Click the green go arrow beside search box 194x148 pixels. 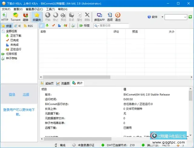coord(190,17)
